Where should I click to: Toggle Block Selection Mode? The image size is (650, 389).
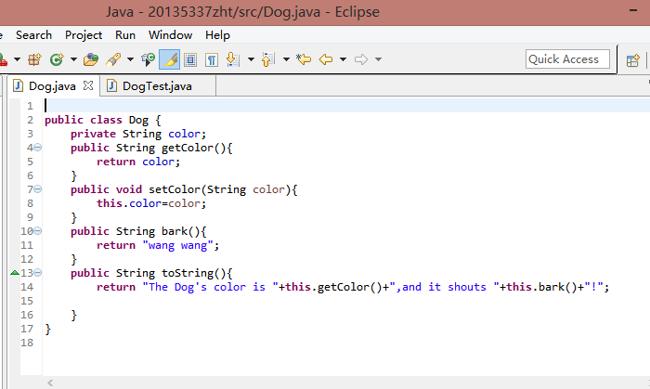click(190, 60)
